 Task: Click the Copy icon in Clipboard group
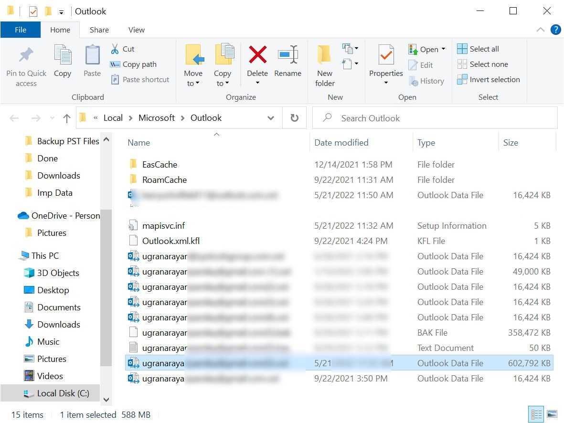tap(63, 55)
